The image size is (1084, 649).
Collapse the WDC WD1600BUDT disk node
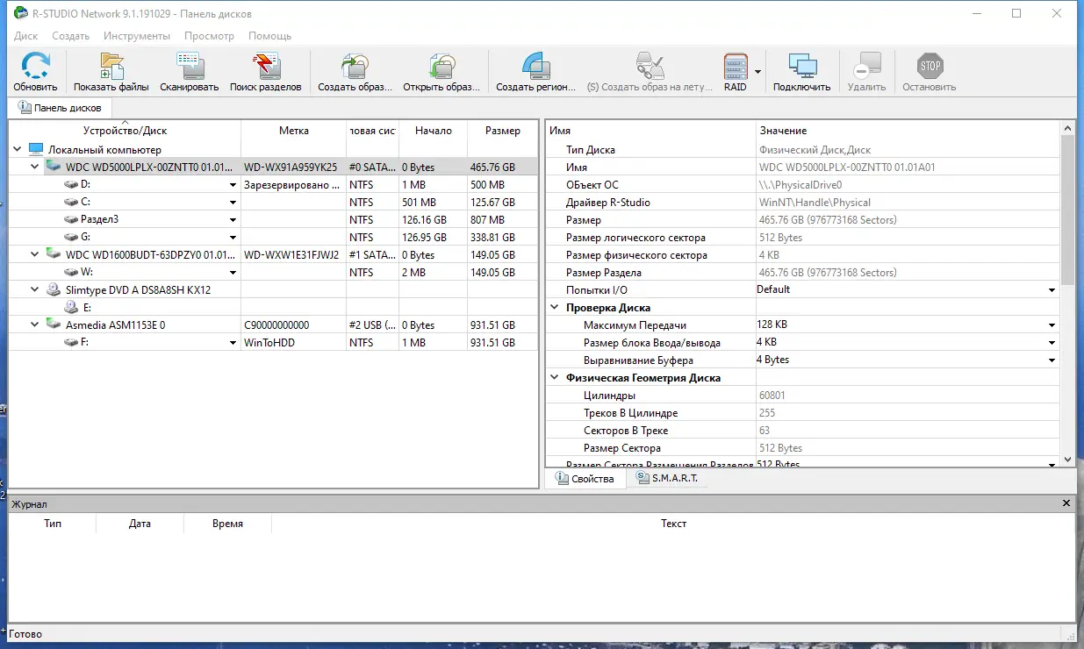(35, 254)
